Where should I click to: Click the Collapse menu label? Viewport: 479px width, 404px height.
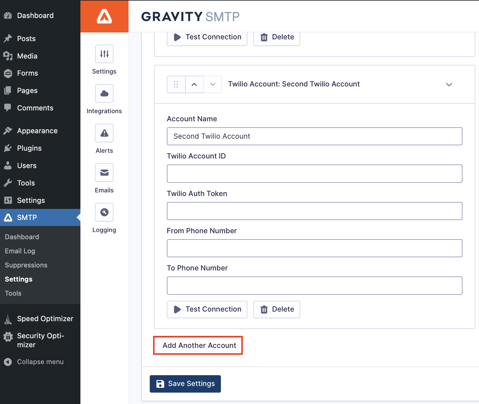pos(40,362)
